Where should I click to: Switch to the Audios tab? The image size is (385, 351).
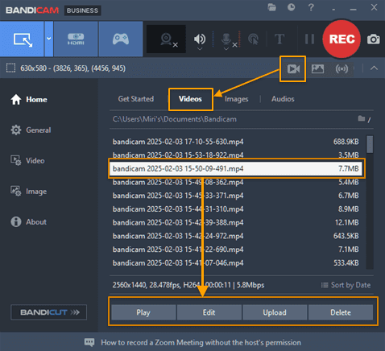(283, 99)
